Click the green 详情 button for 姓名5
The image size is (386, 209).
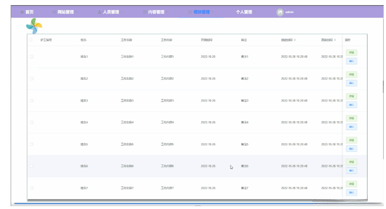[x=352, y=140]
